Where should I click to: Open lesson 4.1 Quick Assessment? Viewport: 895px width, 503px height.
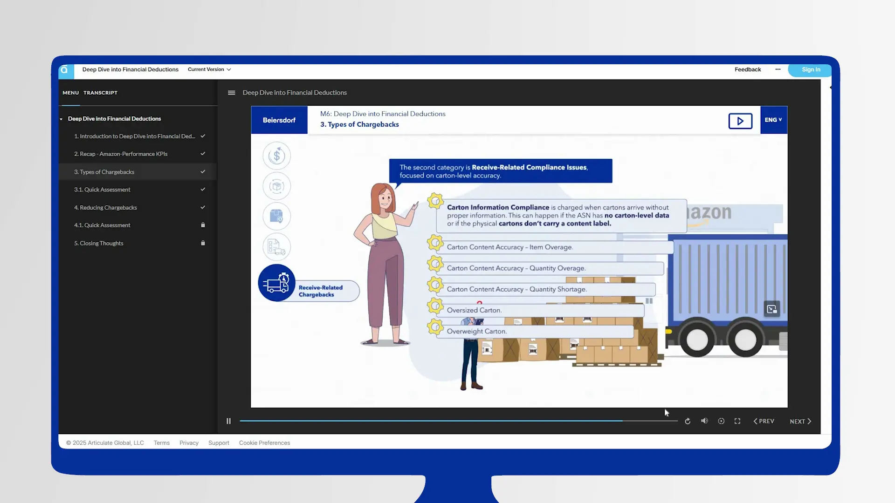[x=138, y=225]
